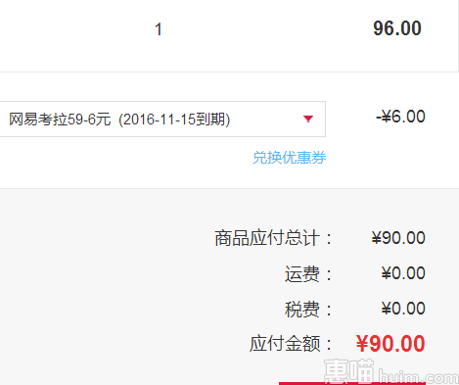Click the item subtotal 96.00
The image size is (459, 385).
397,28
